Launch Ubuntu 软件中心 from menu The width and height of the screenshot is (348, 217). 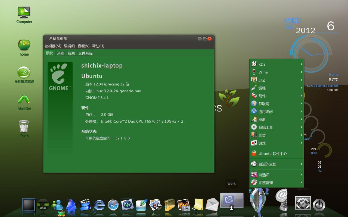(x=276, y=154)
